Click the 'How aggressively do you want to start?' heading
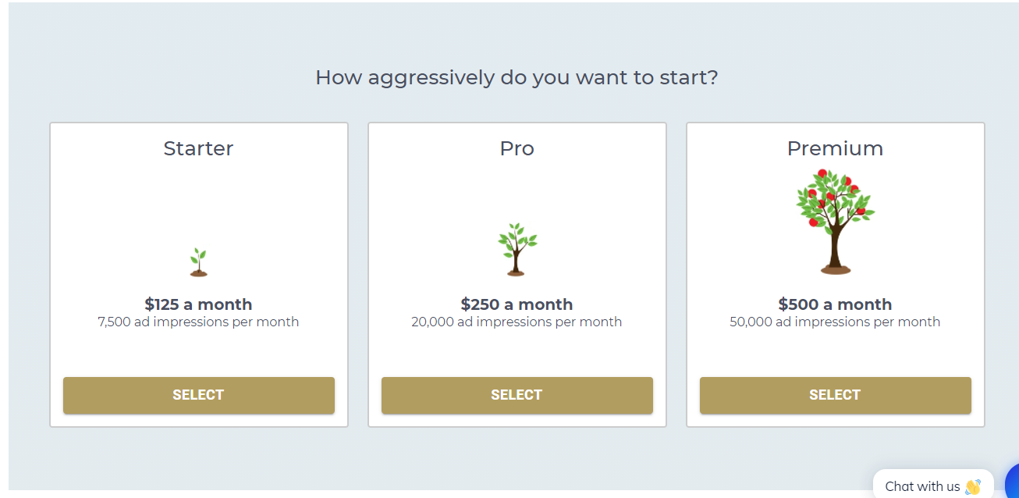Viewport: 1019px width, 498px height. 517,78
